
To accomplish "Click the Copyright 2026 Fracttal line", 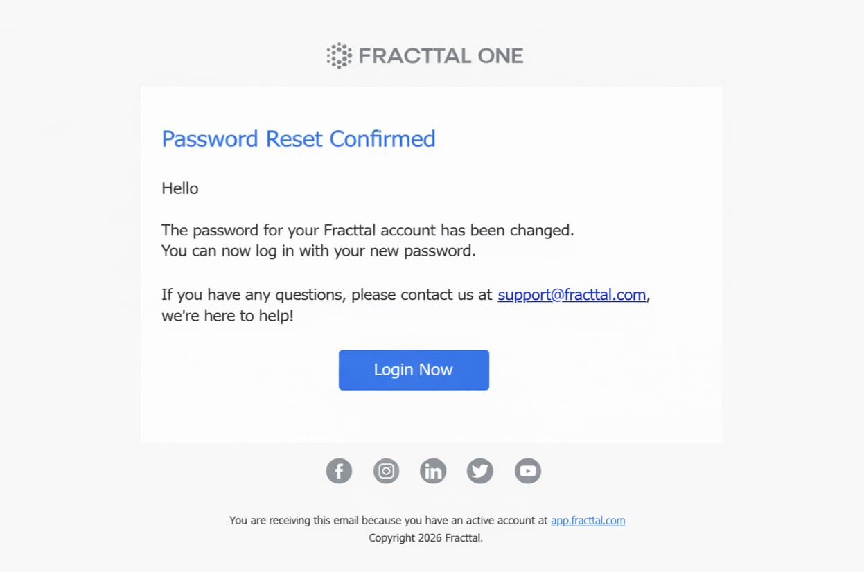I will [425, 538].
